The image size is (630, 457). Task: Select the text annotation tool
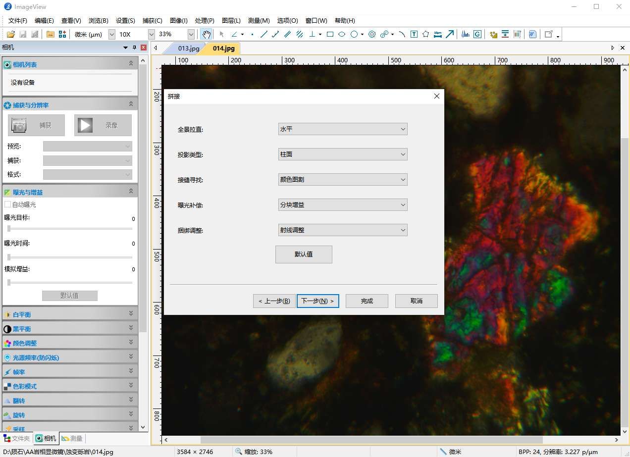point(414,34)
